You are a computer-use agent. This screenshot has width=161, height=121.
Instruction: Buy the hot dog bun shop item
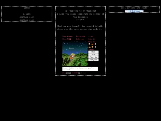click(89, 47)
